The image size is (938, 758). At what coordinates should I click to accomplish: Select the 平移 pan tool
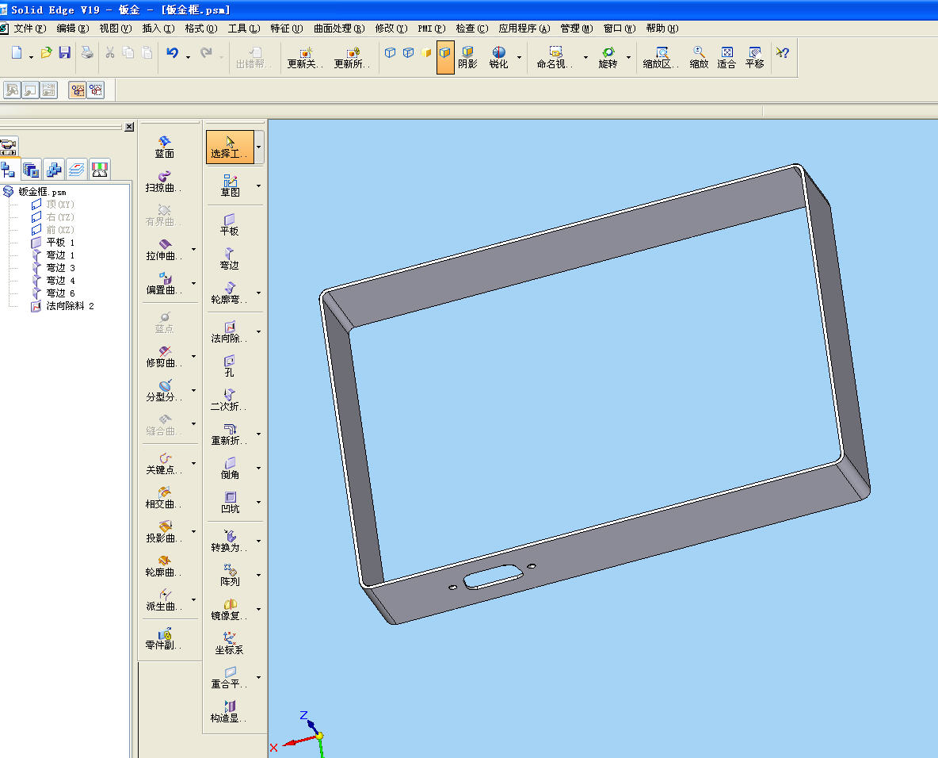(x=754, y=57)
